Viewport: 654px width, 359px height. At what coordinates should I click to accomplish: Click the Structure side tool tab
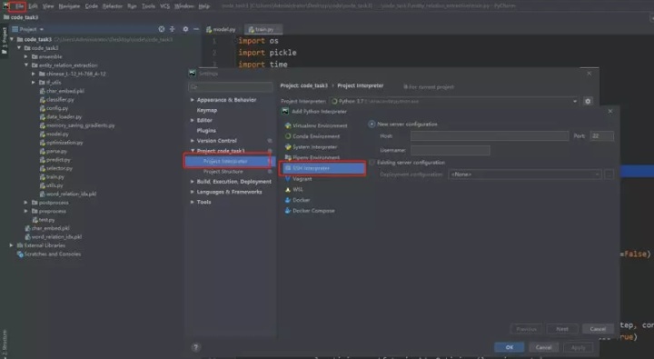(5, 344)
